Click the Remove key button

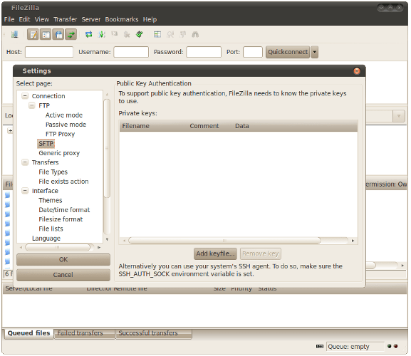tap(260, 253)
